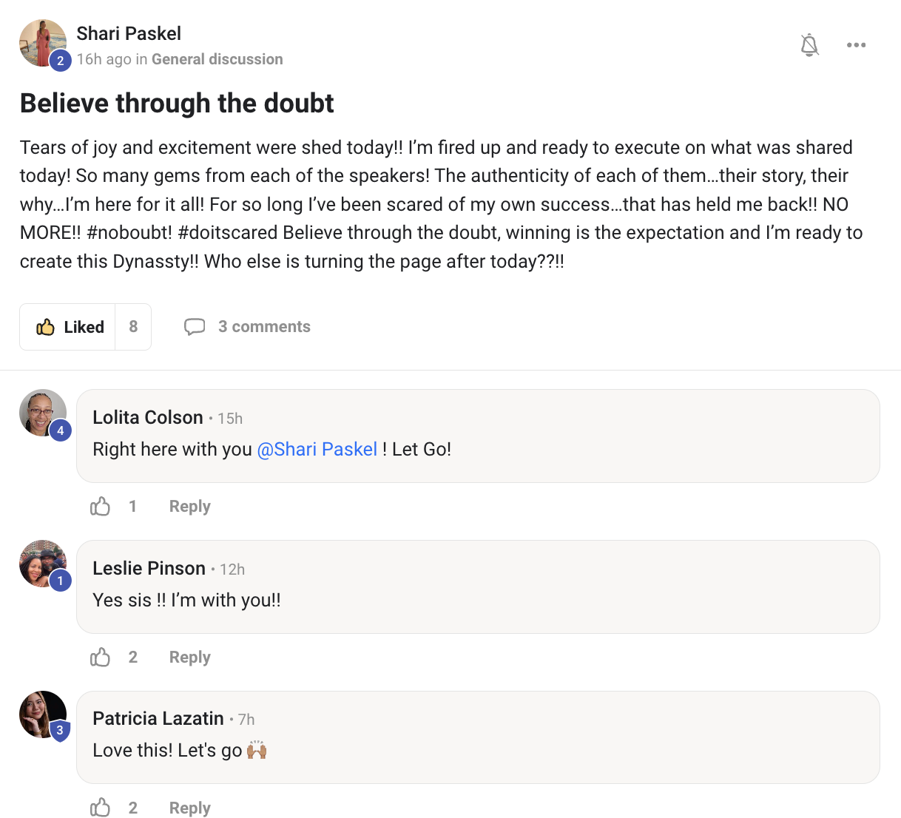901x818 pixels.
Task: Open Lolita Colson's avatar
Action: (x=42, y=413)
